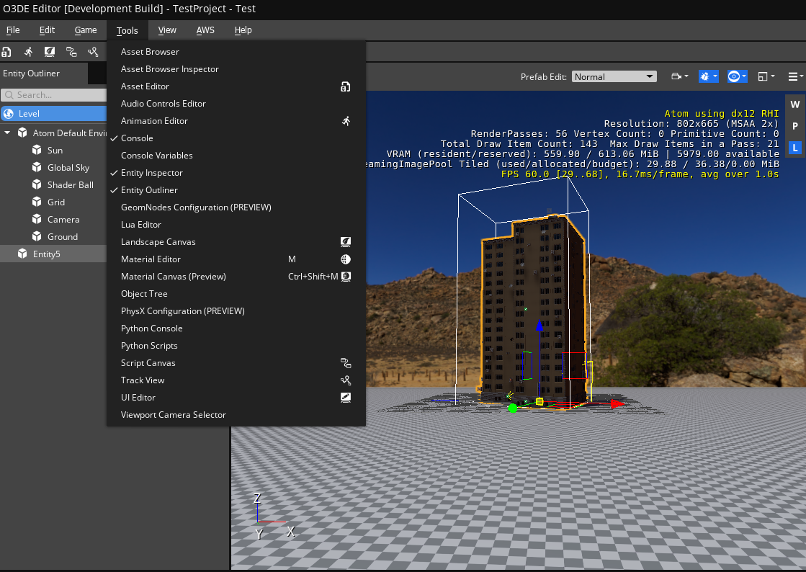Click Material Editor sphere icon in menu

(x=346, y=259)
